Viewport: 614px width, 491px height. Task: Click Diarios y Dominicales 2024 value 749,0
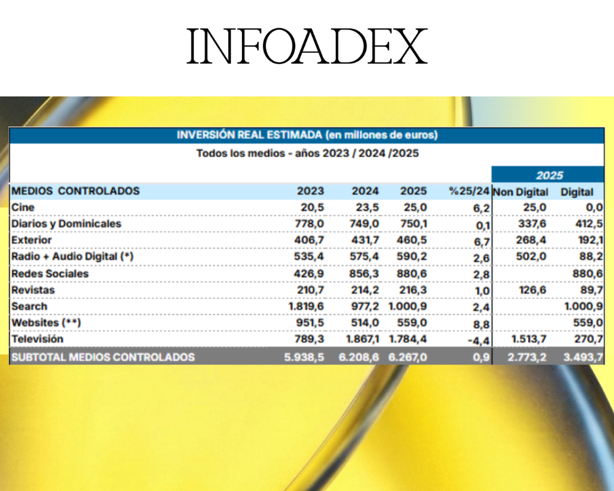click(364, 223)
